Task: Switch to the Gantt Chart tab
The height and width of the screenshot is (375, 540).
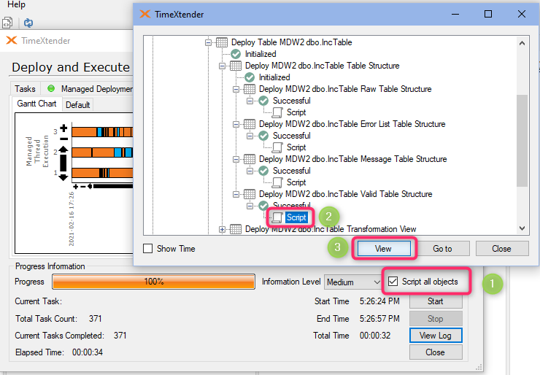Action: (36, 104)
